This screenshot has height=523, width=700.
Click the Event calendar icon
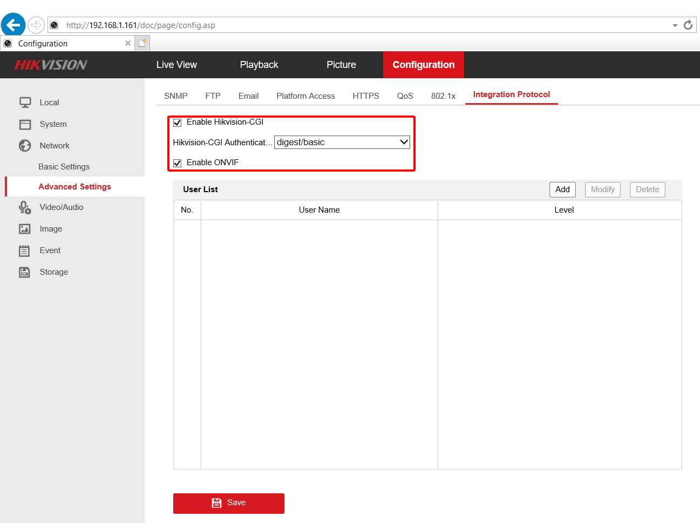(x=25, y=250)
